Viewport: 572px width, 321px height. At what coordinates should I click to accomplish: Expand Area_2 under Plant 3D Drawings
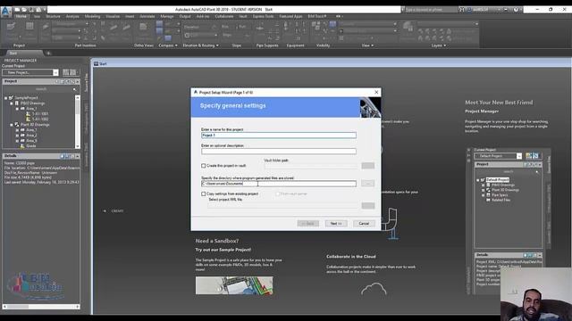tap(17, 136)
